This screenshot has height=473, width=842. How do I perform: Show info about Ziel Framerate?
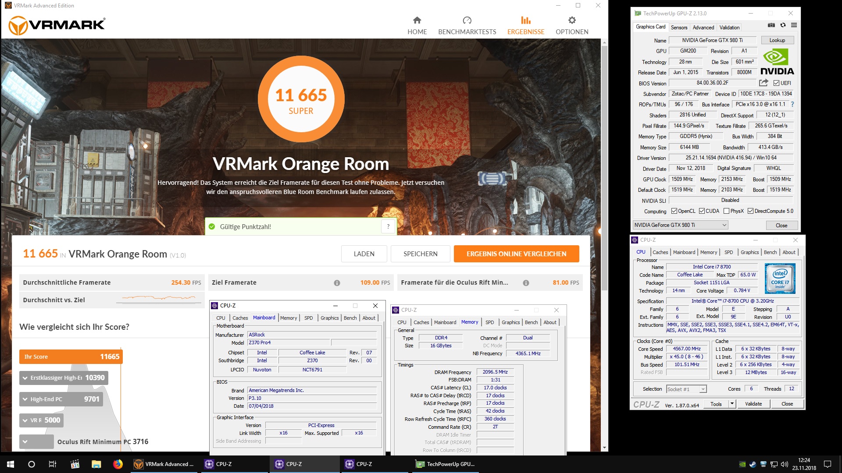coord(337,283)
